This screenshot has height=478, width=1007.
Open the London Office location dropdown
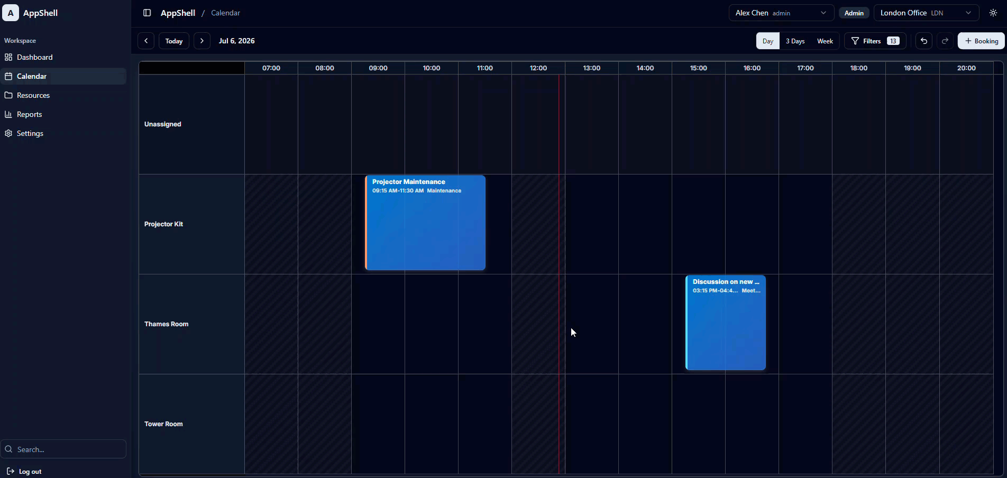click(x=926, y=13)
